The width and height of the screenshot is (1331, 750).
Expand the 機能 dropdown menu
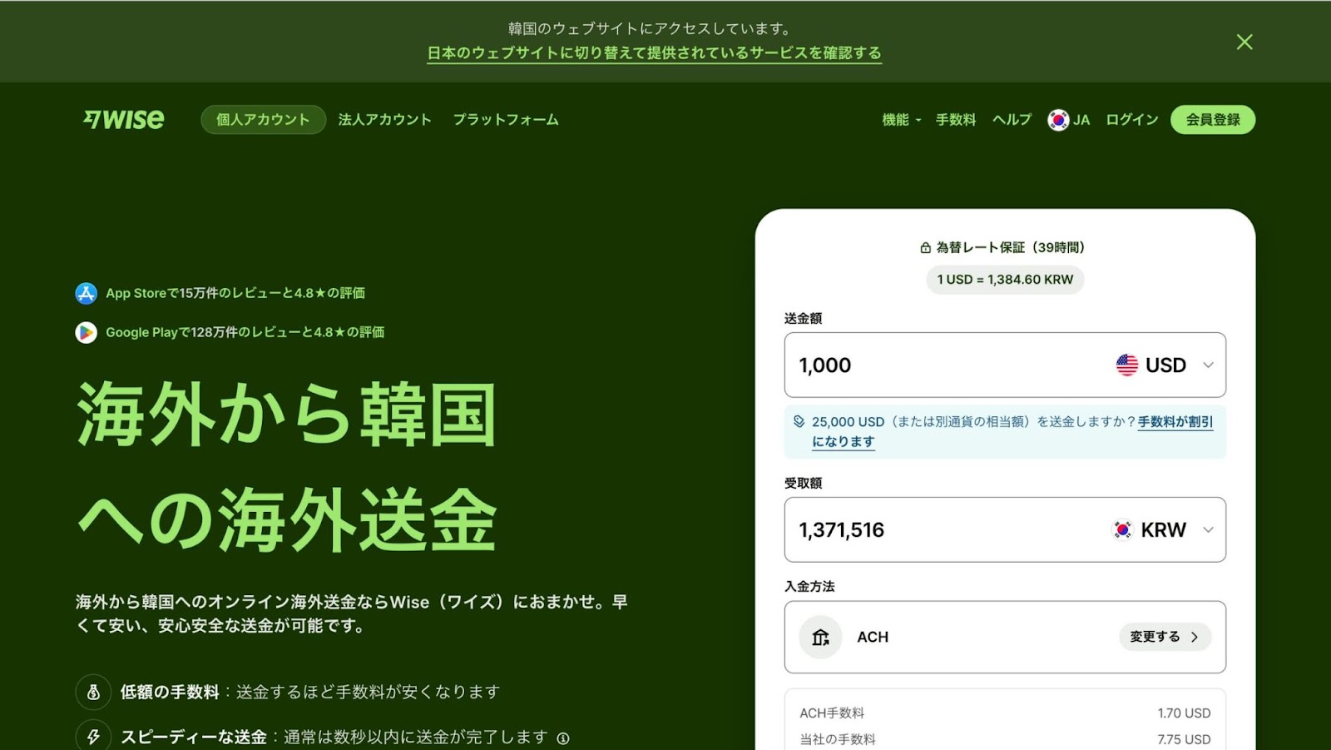902,120
